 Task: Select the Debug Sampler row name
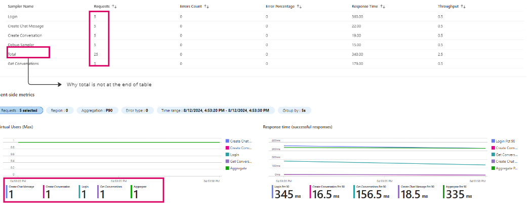coord(21,45)
